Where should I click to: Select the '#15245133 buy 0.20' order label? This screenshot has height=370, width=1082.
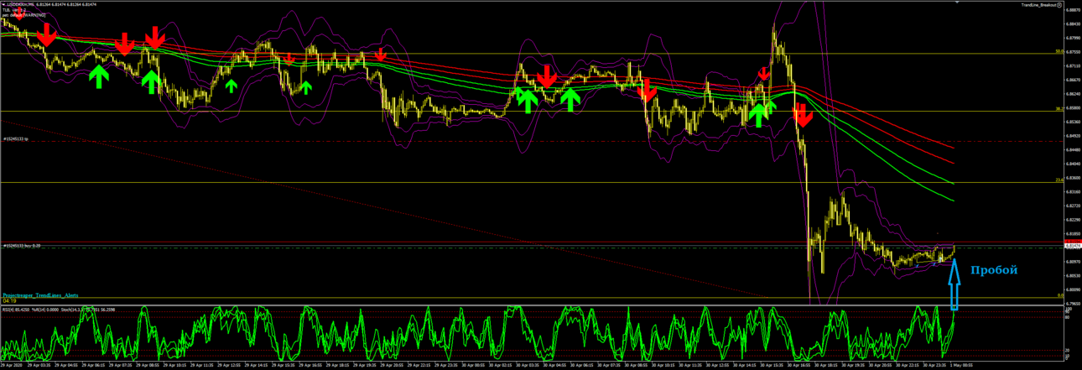pyautogui.click(x=22, y=245)
